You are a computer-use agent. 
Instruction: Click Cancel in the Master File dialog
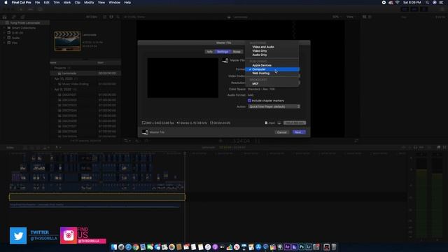[x=281, y=132]
